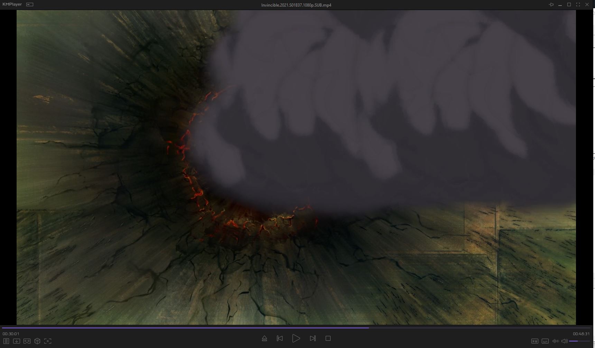Pin the player window on top
595x348 pixels.
coord(551,4)
